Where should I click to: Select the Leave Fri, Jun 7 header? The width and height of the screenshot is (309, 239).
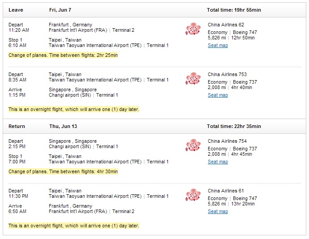tap(154, 10)
